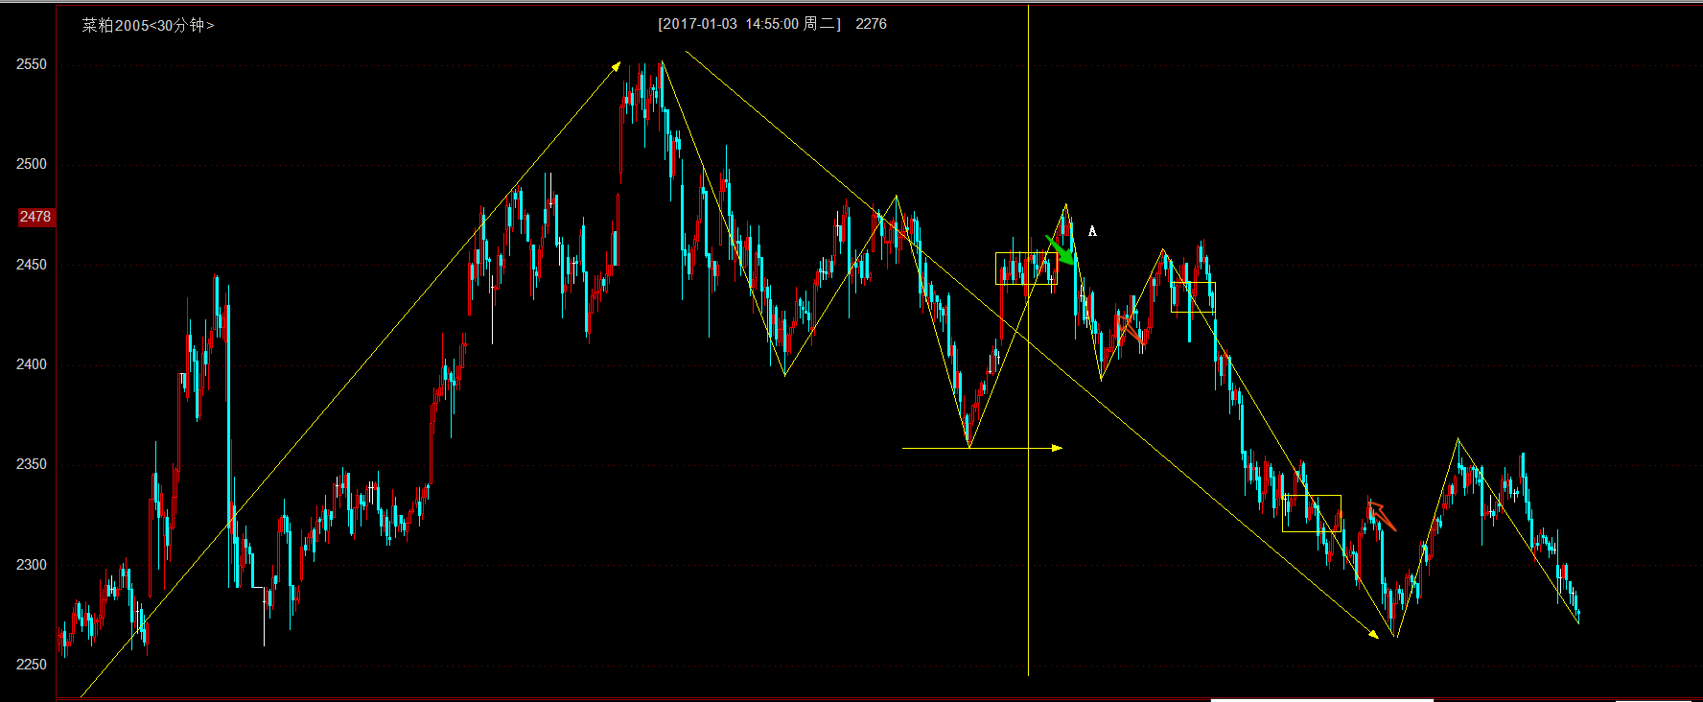Click the chart title 菜粕2005<30分钟>
Screen dimensions: 1703x702
click(x=148, y=25)
